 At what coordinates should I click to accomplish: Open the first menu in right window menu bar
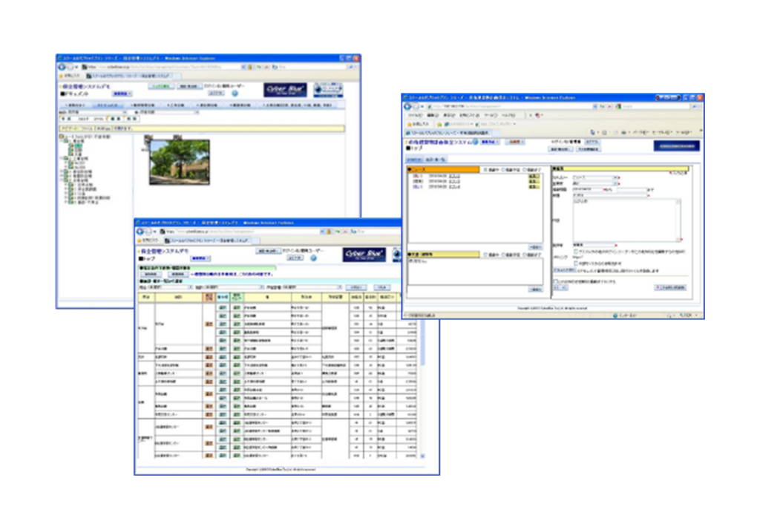click(415, 115)
